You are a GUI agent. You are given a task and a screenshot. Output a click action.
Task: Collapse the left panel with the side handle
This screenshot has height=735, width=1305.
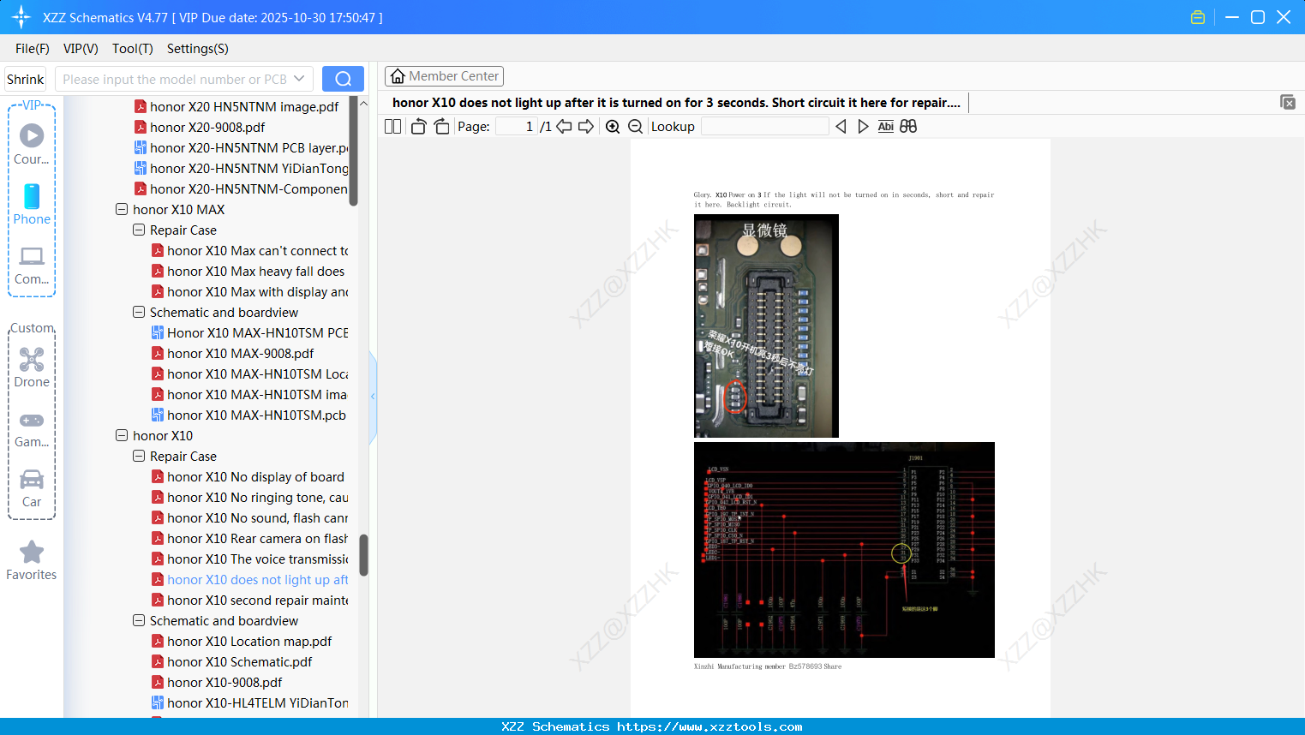pos(373,396)
